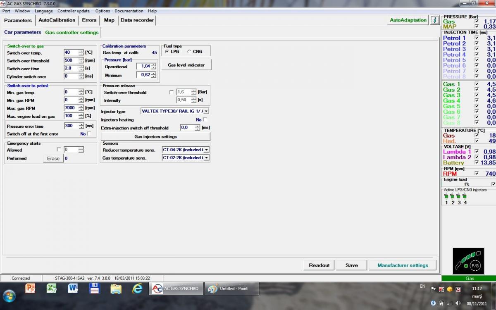Toggle the Engine load checkbox
The image size is (496, 310).
click(x=493, y=184)
